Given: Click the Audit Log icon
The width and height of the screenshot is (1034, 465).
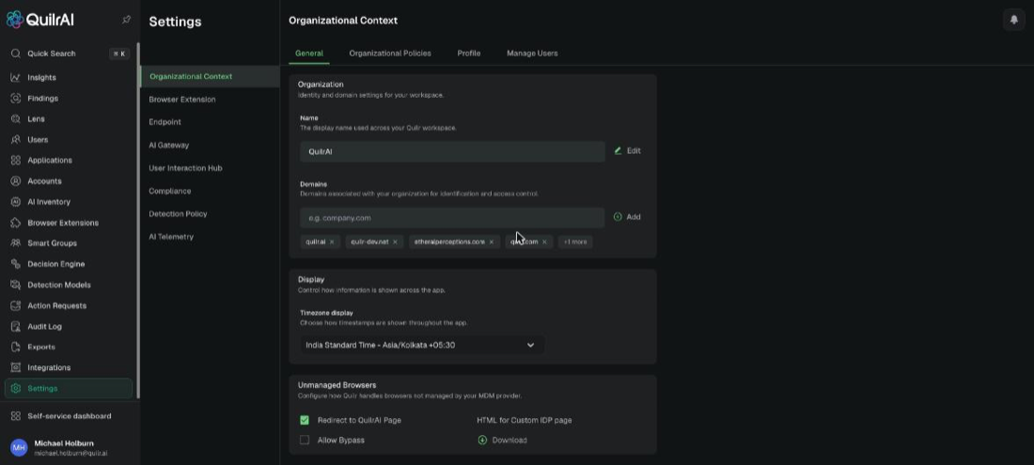Looking at the screenshot, I should [x=16, y=326].
